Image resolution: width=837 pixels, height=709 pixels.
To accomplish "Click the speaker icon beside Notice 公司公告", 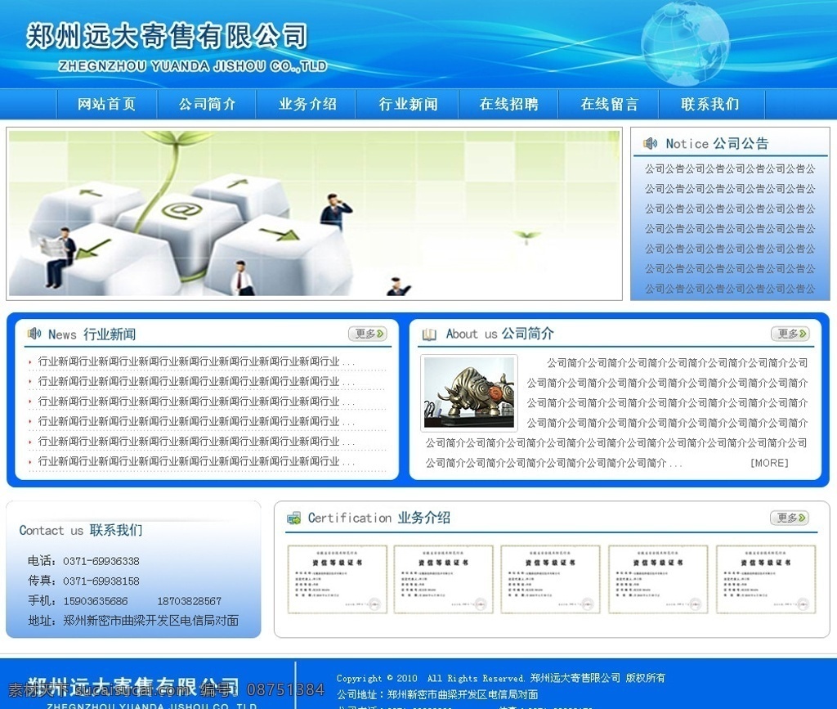I will click(x=650, y=143).
